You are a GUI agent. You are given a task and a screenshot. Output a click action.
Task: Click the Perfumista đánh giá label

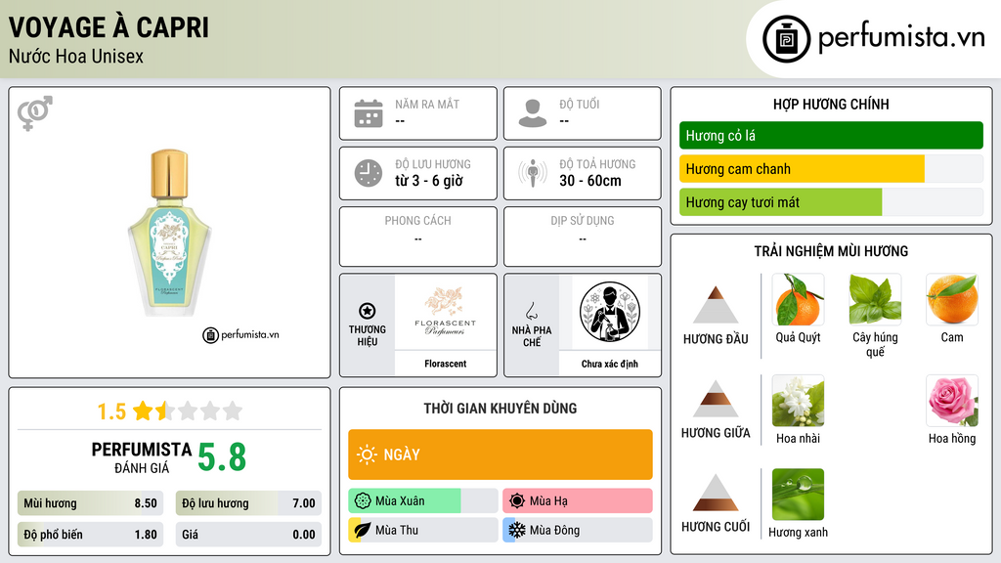pos(142,457)
